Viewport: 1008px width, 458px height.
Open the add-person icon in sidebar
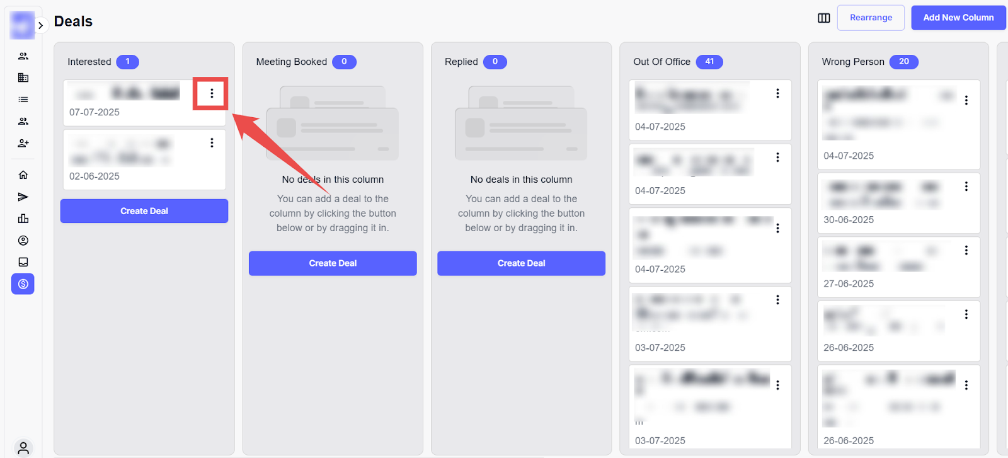(x=23, y=143)
